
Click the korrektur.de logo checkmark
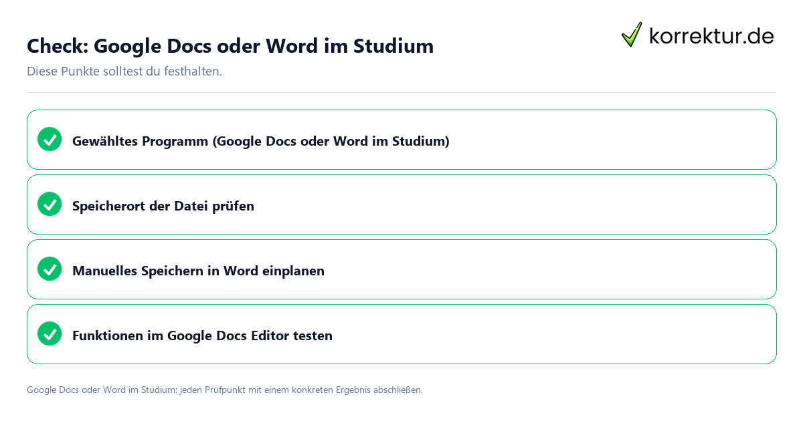click(632, 34)
